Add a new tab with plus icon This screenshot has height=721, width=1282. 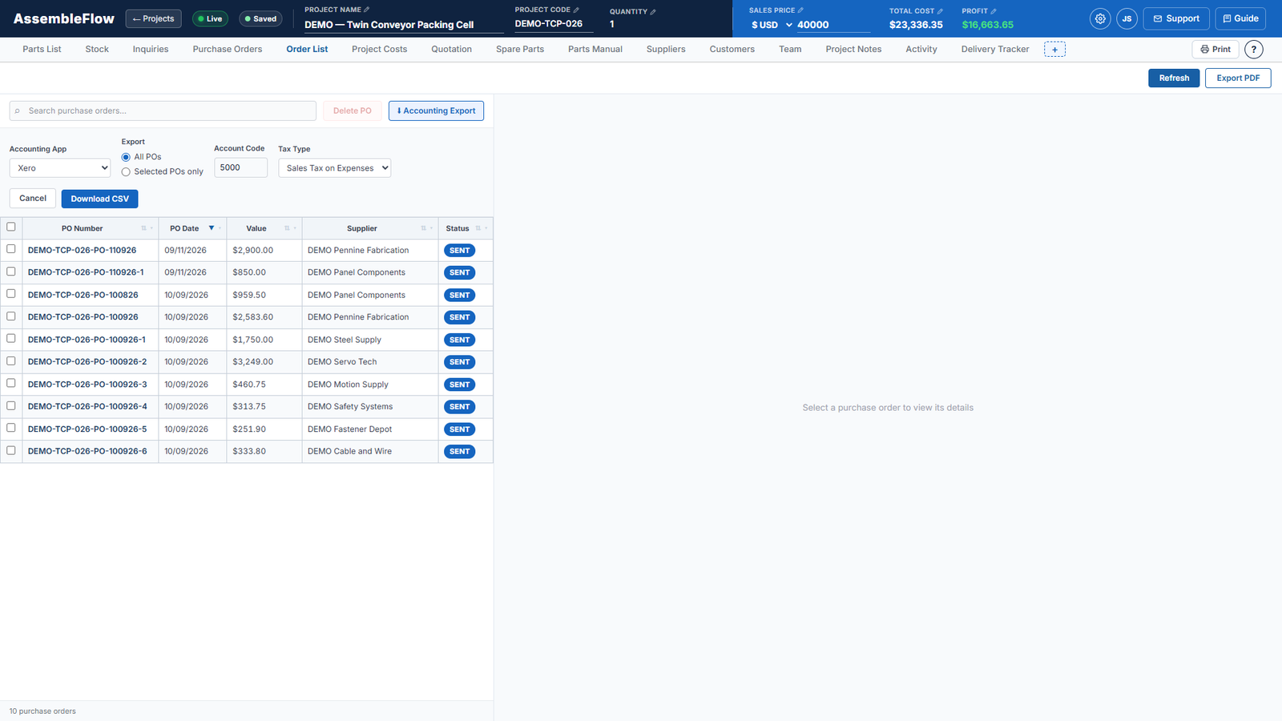(1054, 50)
